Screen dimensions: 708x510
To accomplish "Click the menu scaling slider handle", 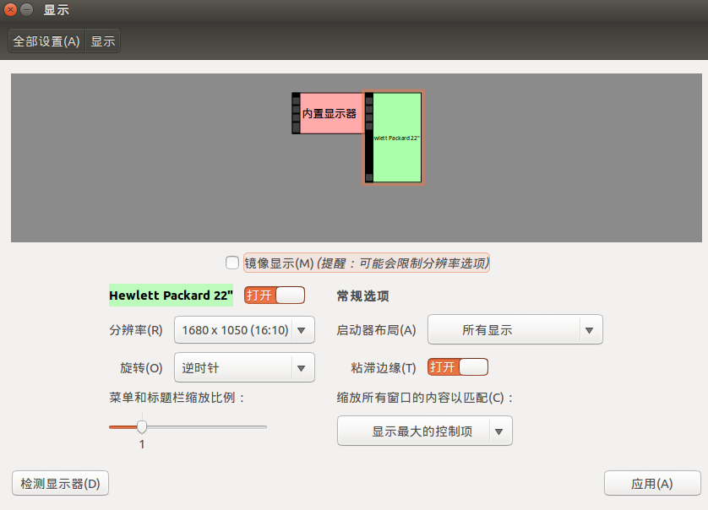I will pyautogui.click(x=141, y=427).
